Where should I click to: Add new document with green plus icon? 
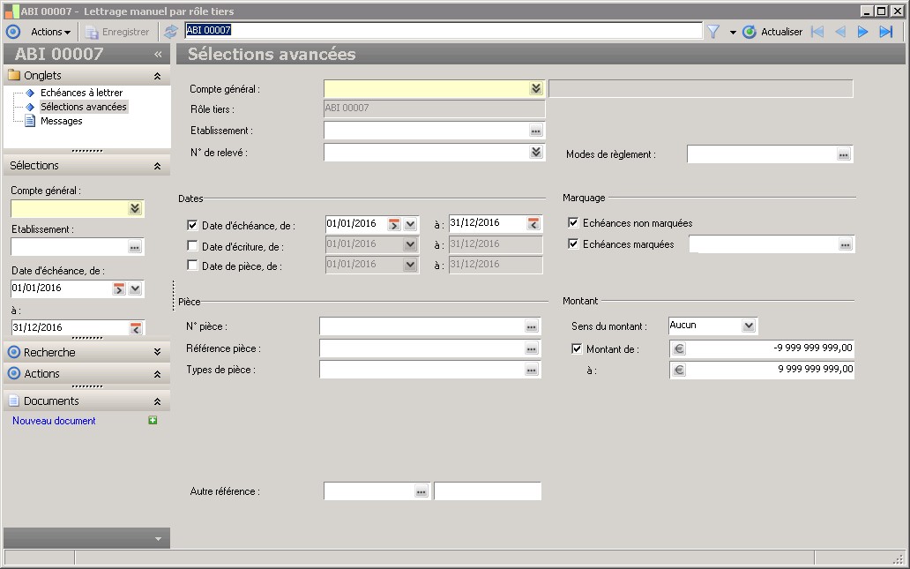153,421
